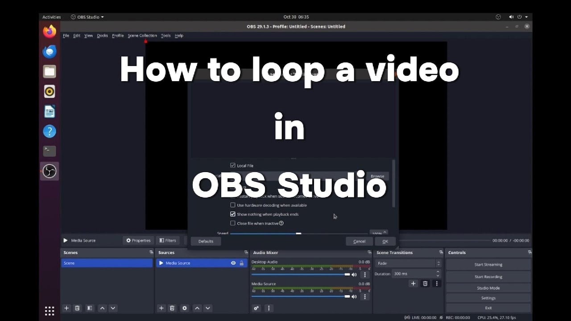Viewport: 571px width, 321px height.
Task: Move source down in Sources panel
Action: click(207, 308)
